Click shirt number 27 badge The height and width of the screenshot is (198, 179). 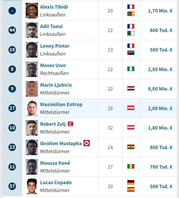[12, 108]
